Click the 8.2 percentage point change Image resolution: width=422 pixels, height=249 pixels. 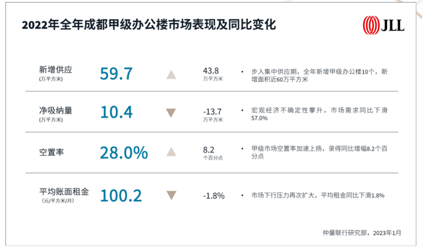(208, 150)
